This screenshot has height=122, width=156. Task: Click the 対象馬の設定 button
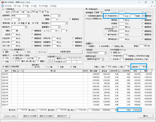click(x=65, y=52)
